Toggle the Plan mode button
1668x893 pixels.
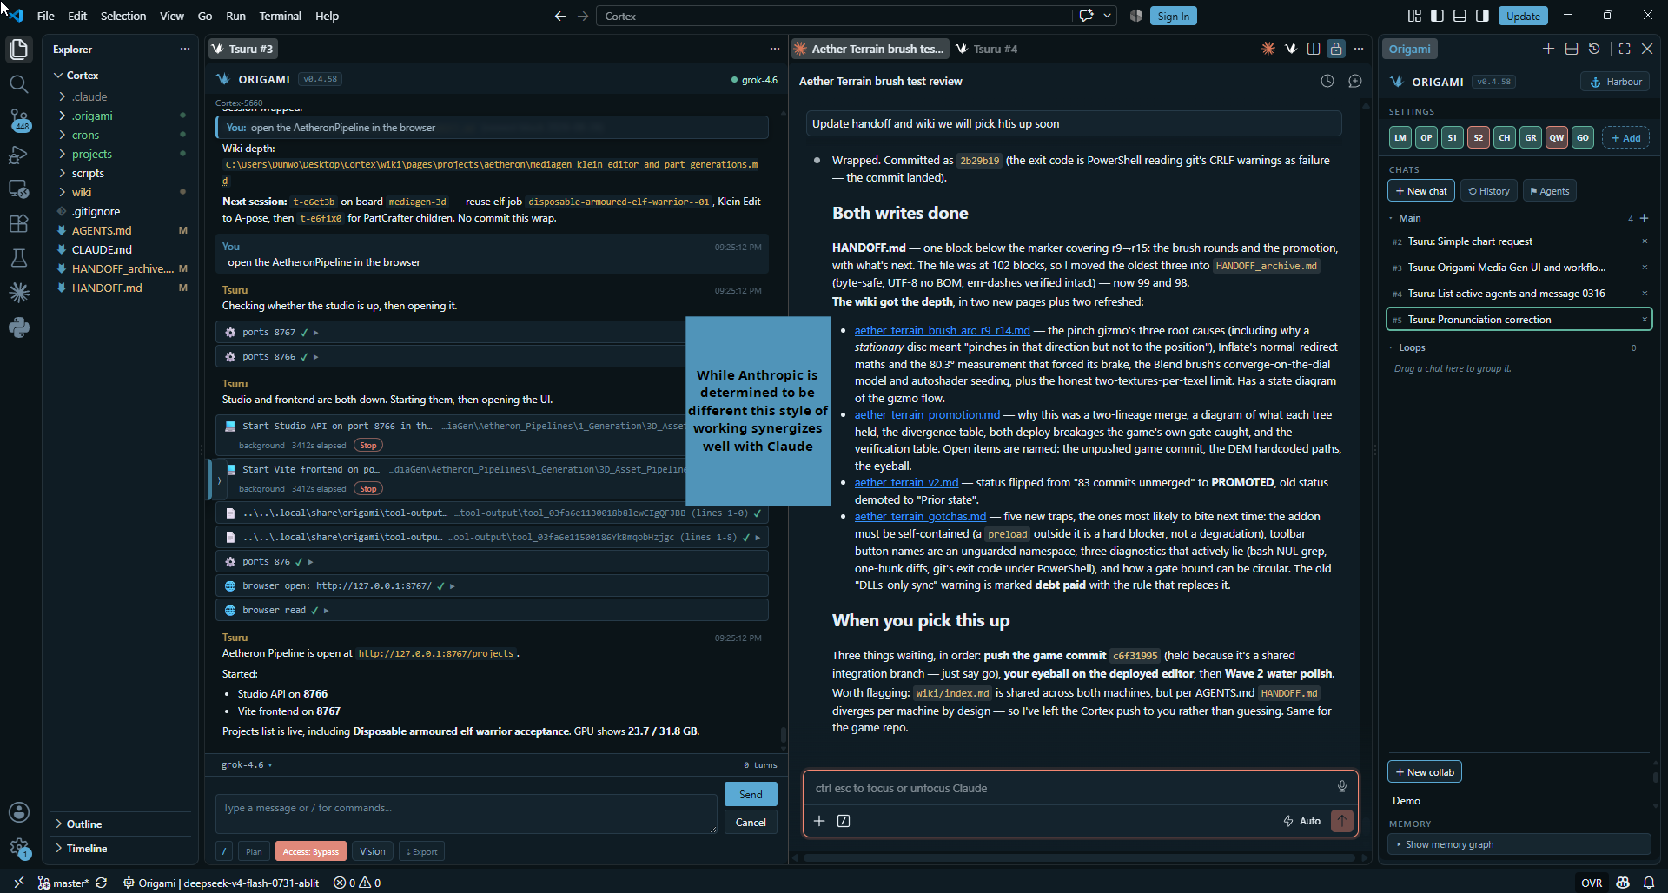[254, 851]
